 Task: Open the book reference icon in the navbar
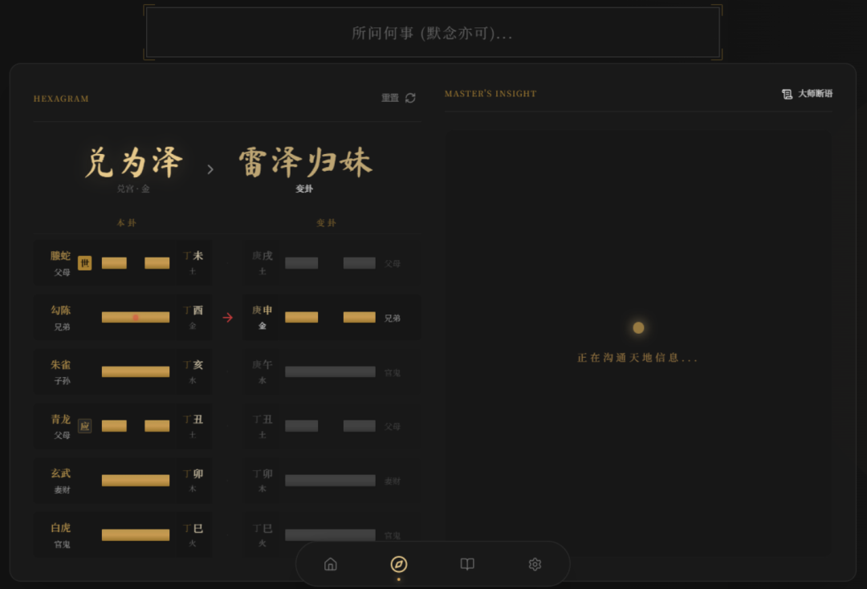click(x=466, y=564)
